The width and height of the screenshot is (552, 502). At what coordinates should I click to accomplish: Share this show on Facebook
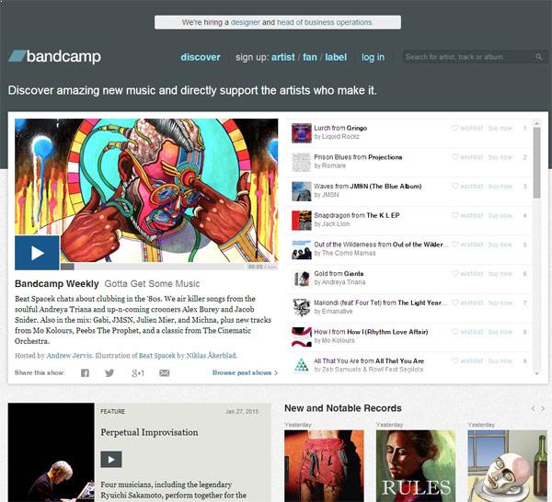[85, 373]
